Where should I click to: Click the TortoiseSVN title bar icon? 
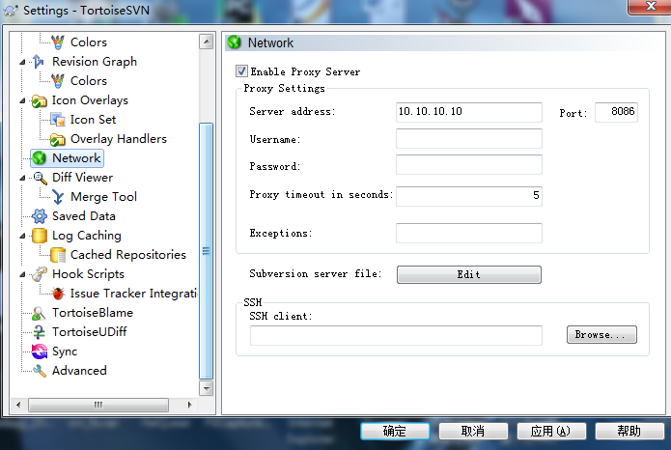[11, 11]
